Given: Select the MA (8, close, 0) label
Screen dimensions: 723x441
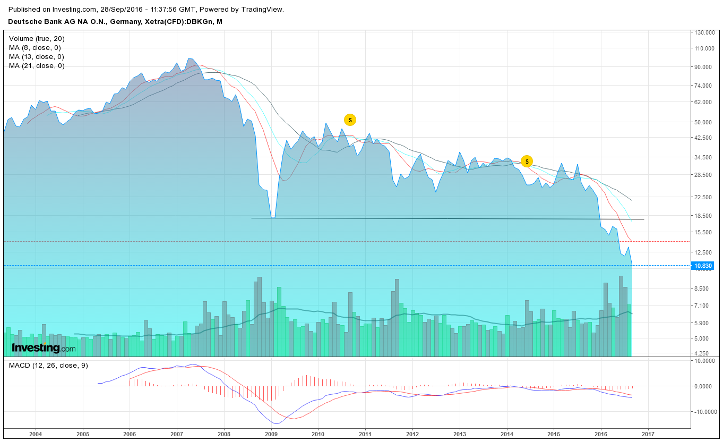Looking at the screenshot, I should pyautogui.click(x=35, y=48).
